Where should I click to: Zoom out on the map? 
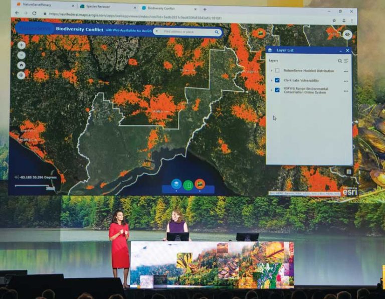22,55
